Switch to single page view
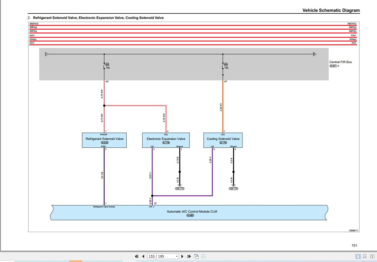This screenshot has width=377, height=262. [358, 256]
